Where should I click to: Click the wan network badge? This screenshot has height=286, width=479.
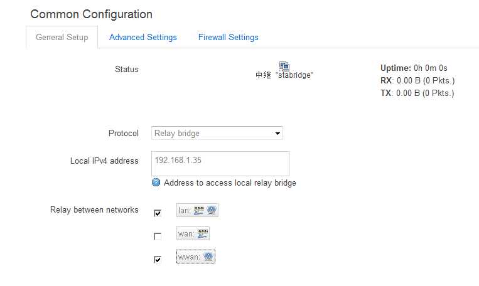pyautogui.click(x=193, y=233)
